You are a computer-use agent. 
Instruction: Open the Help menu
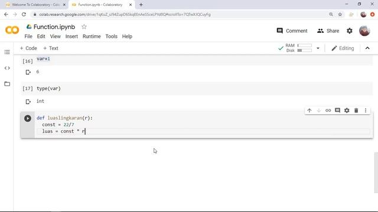click(127, 37)
